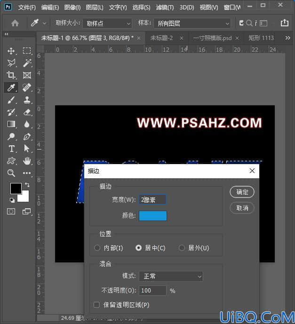Open the blend mode (模式) dropdown
The width and height of the screenshot is (295, 324).
coord(171,276)
